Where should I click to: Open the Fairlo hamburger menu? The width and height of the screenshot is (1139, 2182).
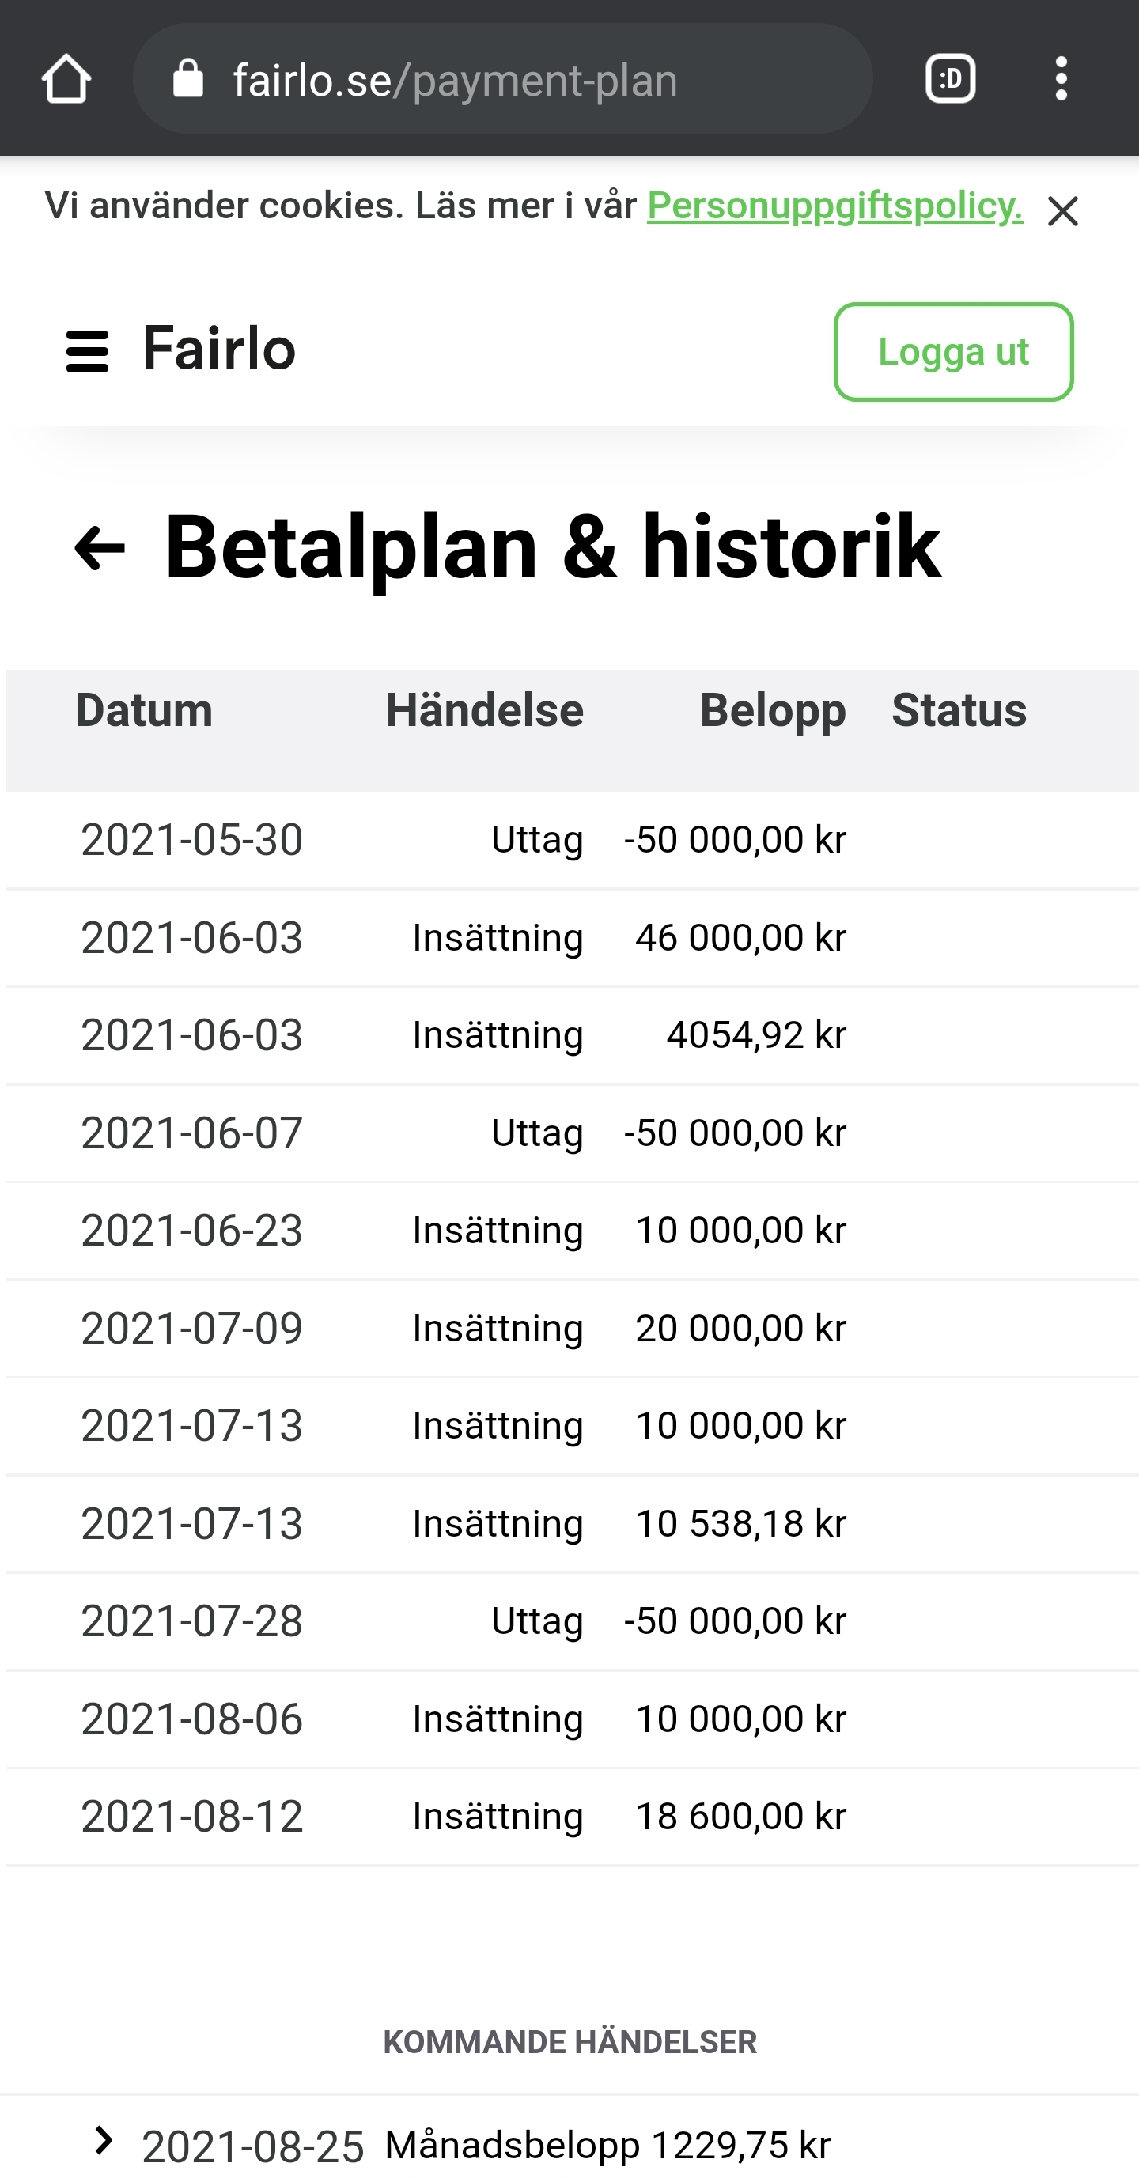(x=87, y=350)
